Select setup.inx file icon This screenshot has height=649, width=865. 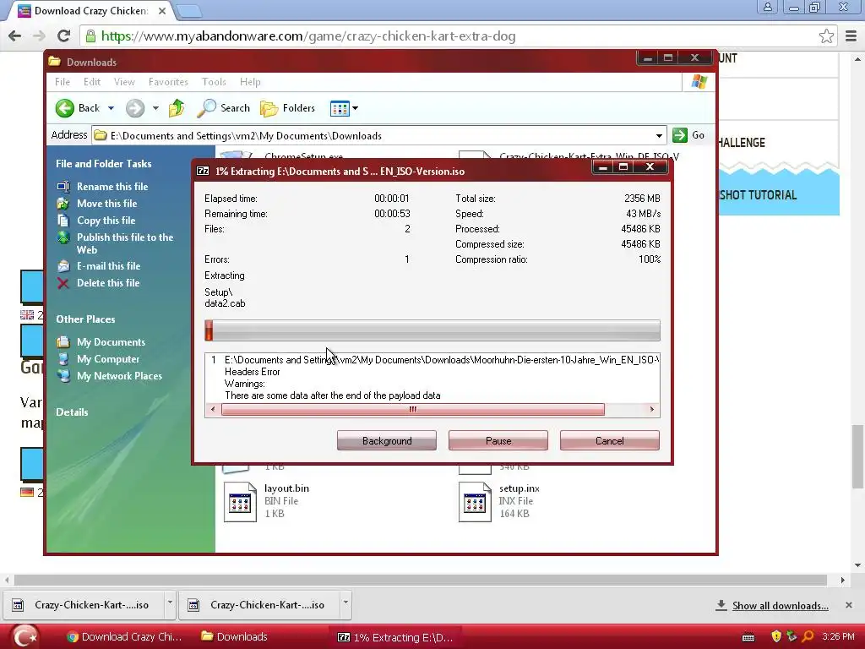pos(475,502)
